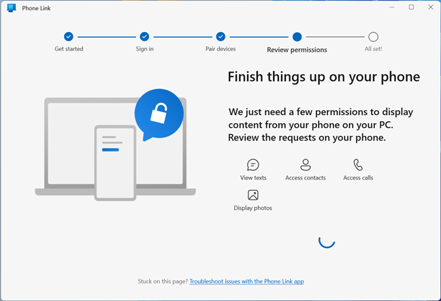
Task: Click the Review permissions step label
Action: click(x=297, y=50)
